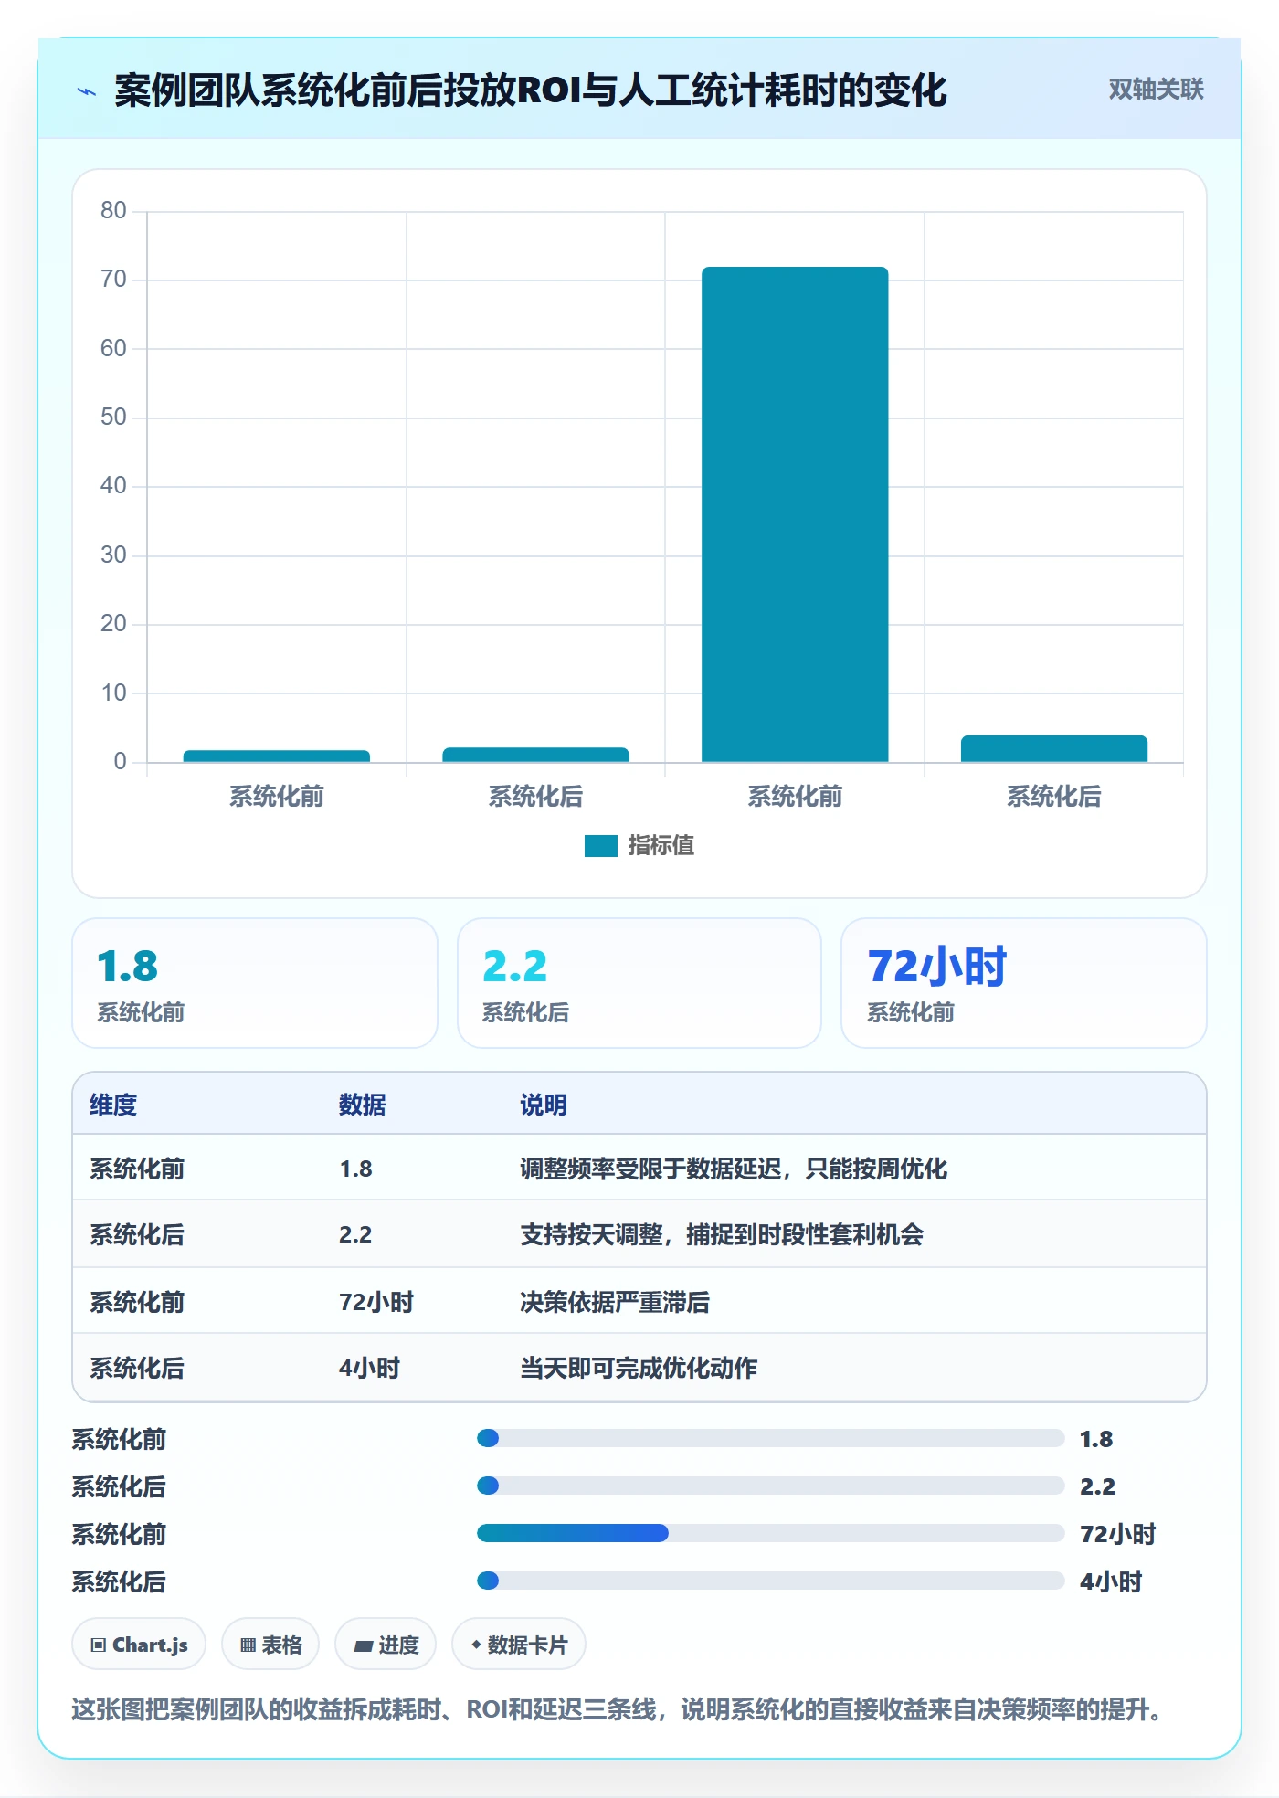Screen dimensions: 1279x1798
Task: Click the rightmost chart bar valued 4
Action: (x=1054, y=748)
